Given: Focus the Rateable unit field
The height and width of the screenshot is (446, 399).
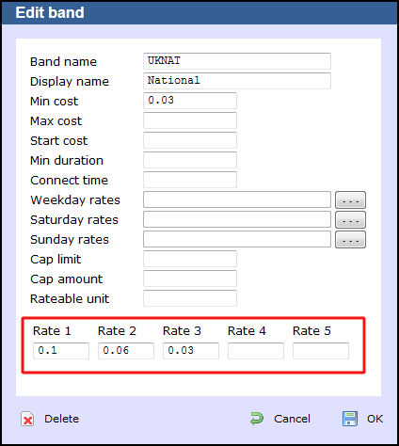Looking at the screenshot, I should coord(190,298).
